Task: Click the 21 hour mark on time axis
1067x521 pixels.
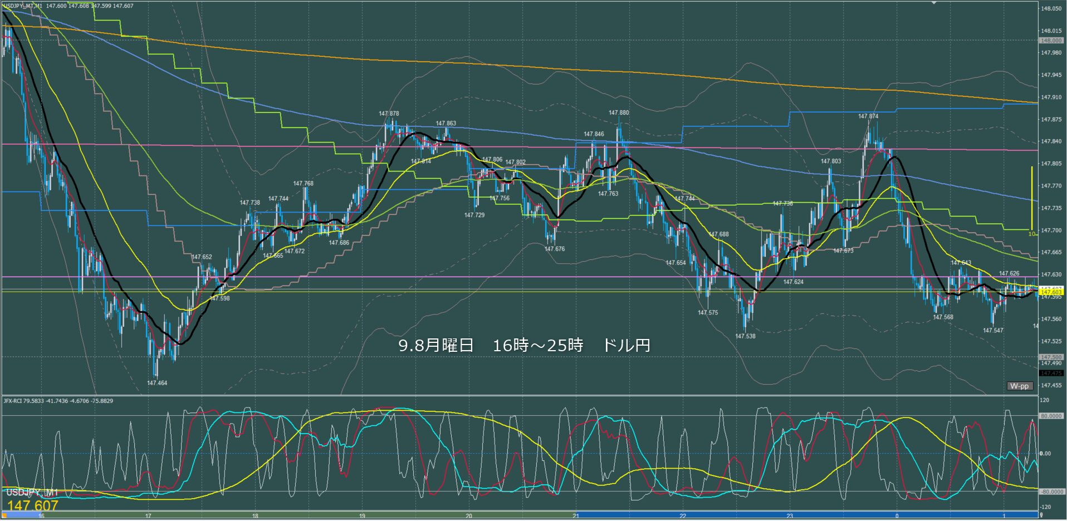Action: click(576, 516)
